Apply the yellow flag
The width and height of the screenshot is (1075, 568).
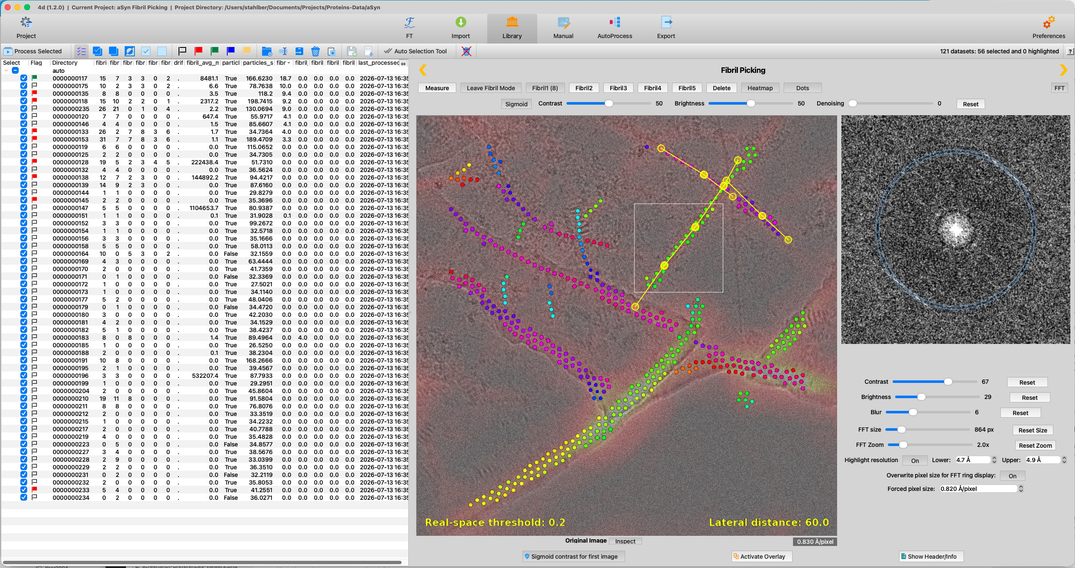click(247, 51)
